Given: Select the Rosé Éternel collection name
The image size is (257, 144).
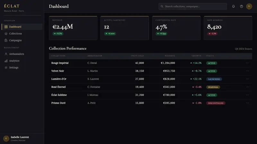Looking at the screenshot, I should point(58,87).
